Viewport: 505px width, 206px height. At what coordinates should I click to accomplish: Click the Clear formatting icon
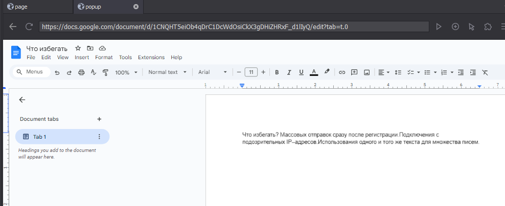485,72
